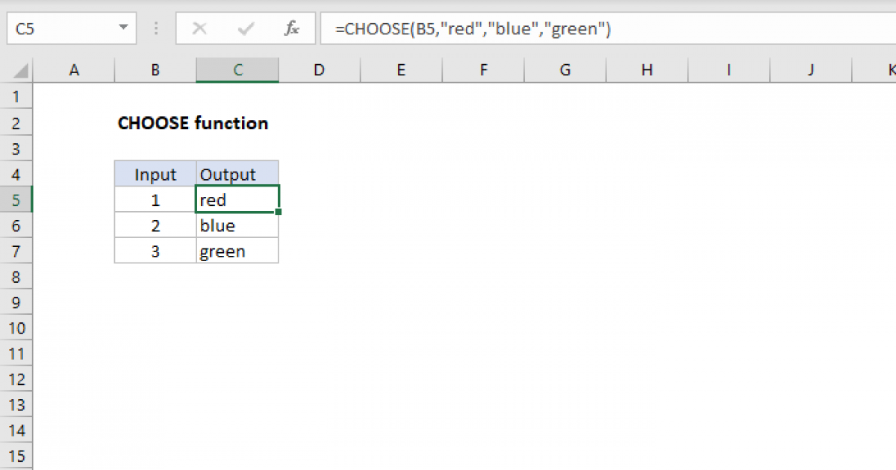Click the row 5 header
Viewport: 896px width, 470px height.
click(x=16, y=199)
